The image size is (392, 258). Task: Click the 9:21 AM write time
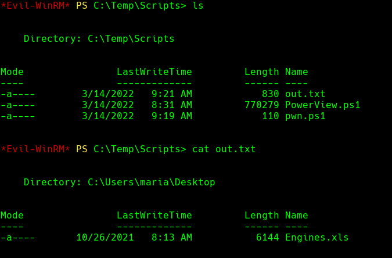point(171,94)
